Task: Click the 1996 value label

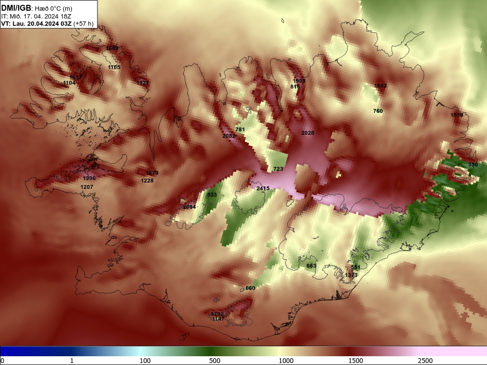Action: (89, 178)
